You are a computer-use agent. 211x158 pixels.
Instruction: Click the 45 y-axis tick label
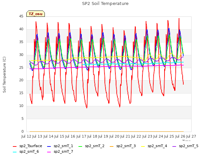21,16
